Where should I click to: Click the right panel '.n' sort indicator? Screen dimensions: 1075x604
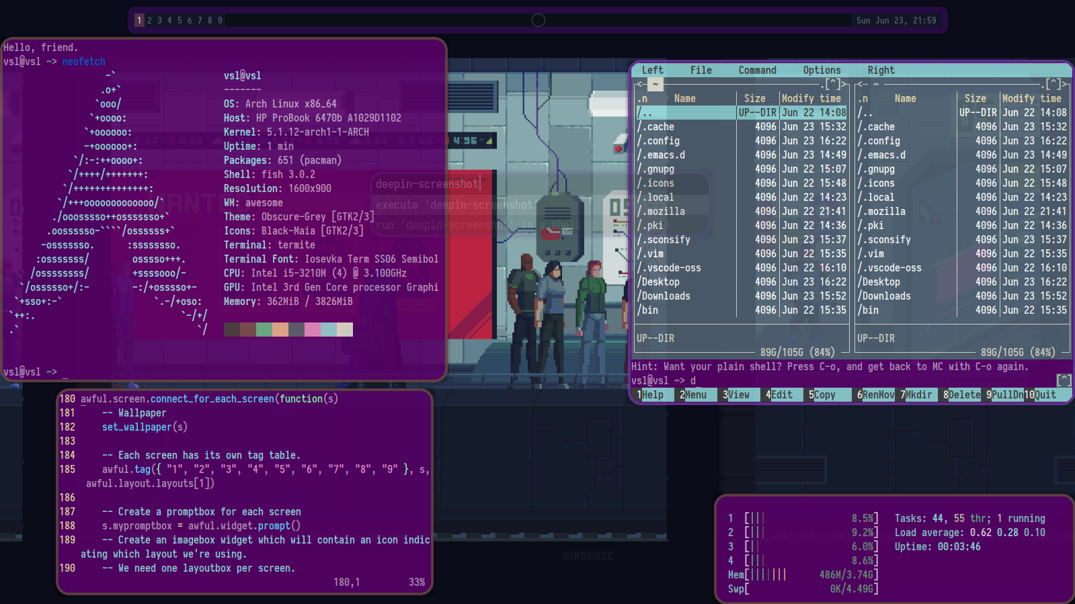[863, 98]
